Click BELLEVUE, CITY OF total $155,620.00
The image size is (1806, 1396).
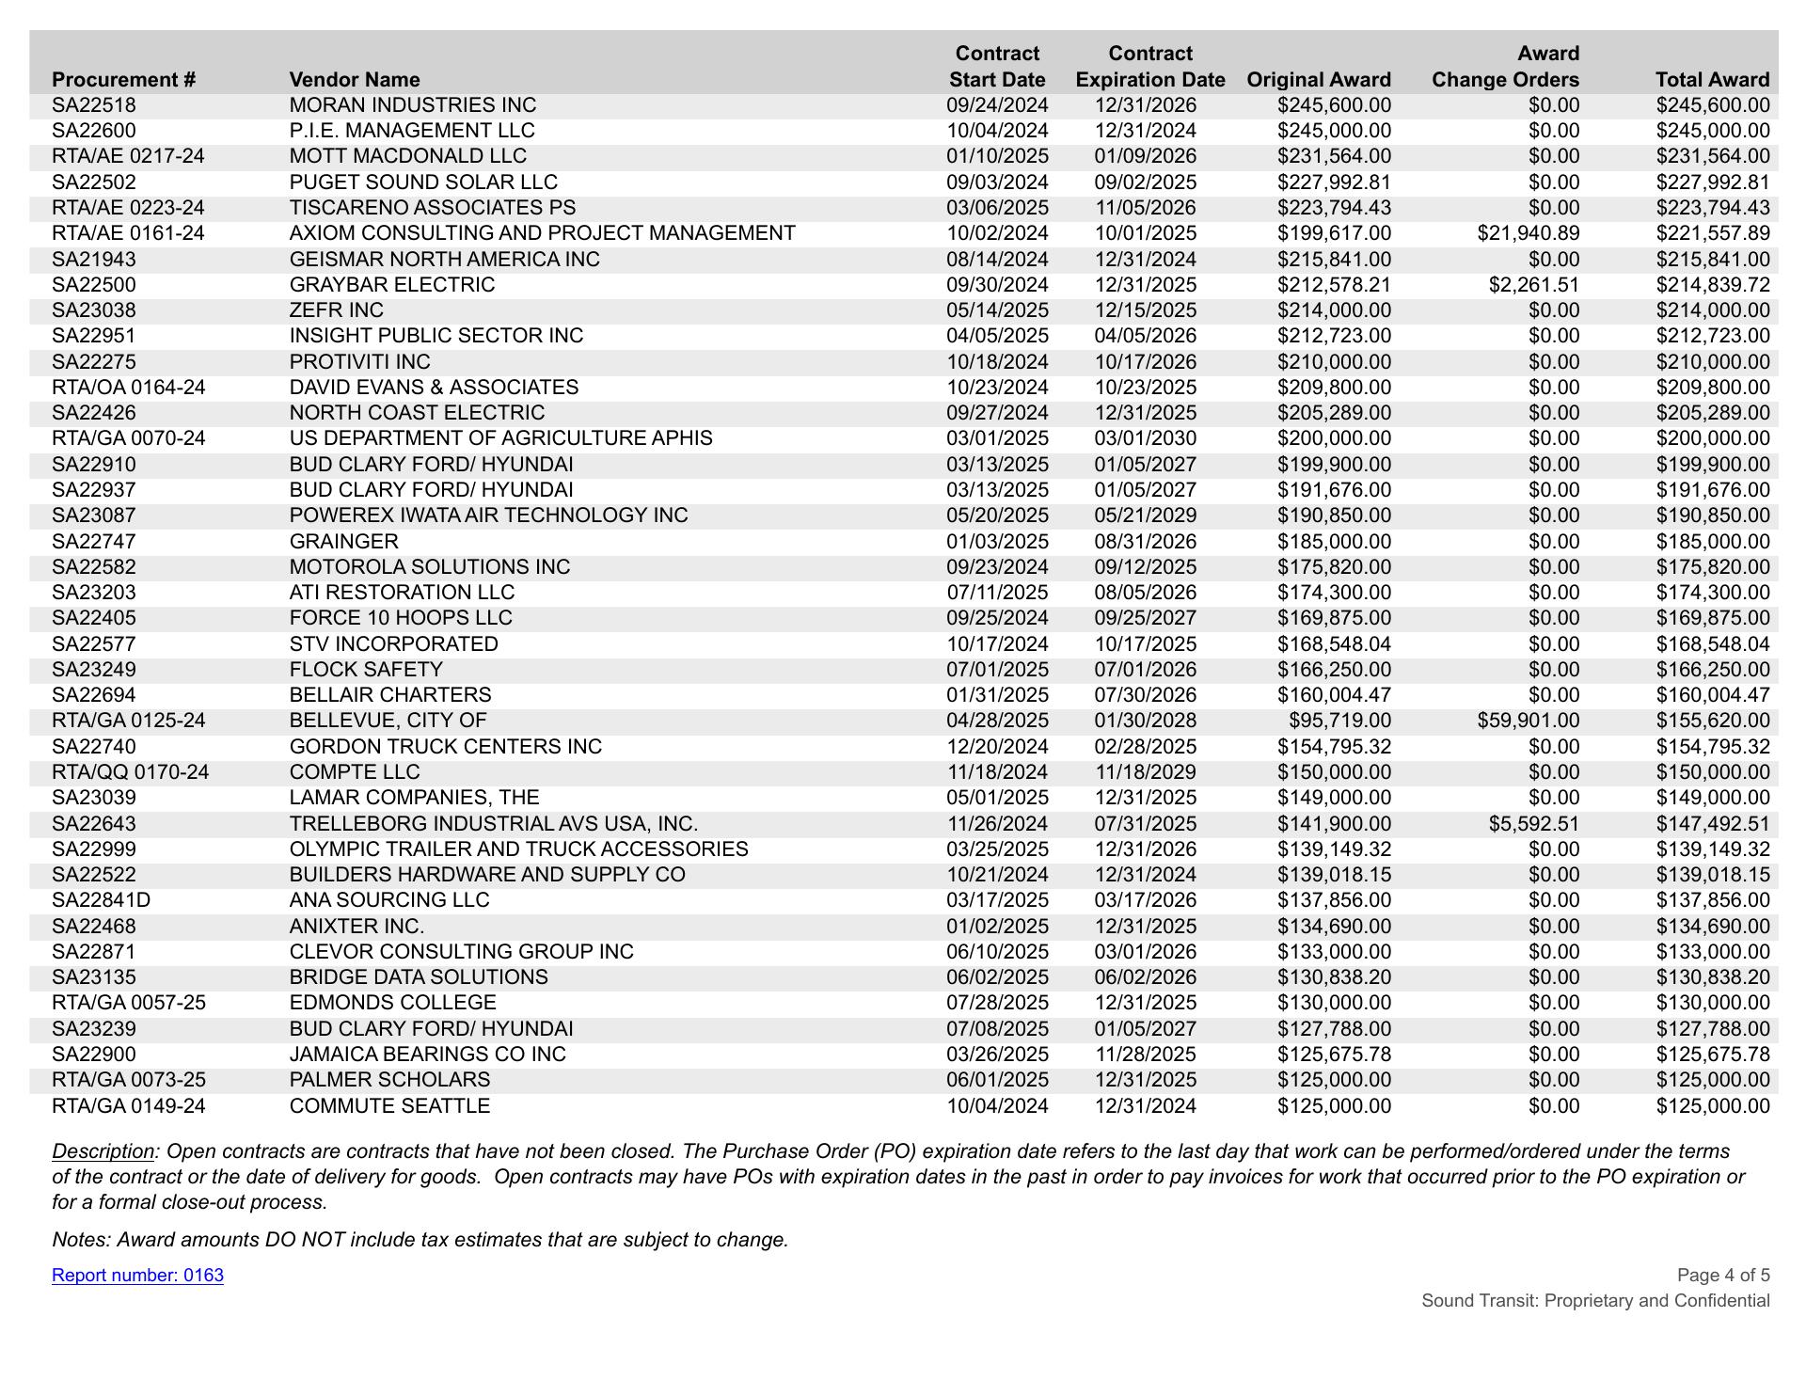coord(1712,721)
